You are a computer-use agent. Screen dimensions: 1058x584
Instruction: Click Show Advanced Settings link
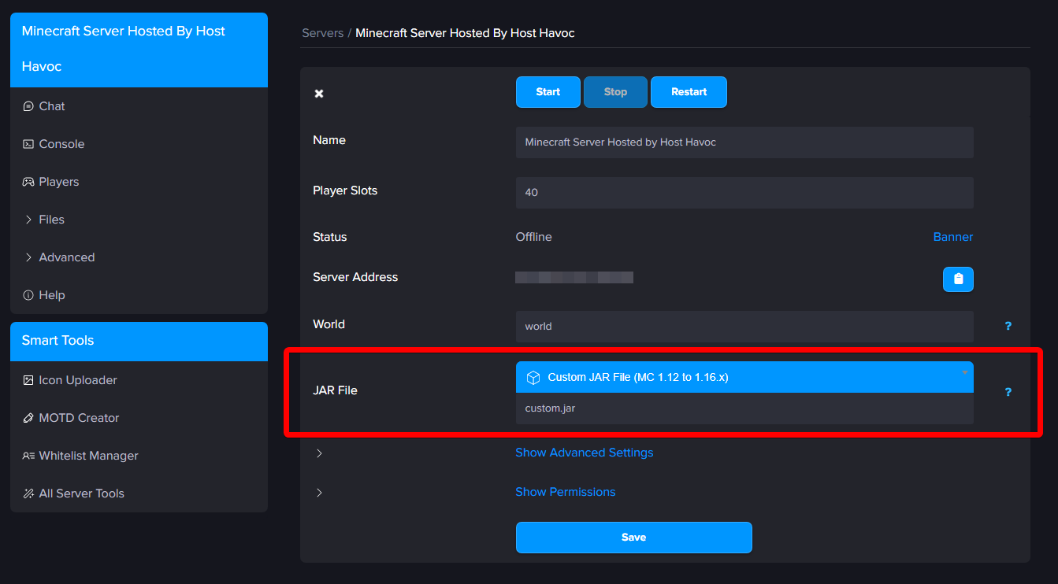tap(585, 453)
